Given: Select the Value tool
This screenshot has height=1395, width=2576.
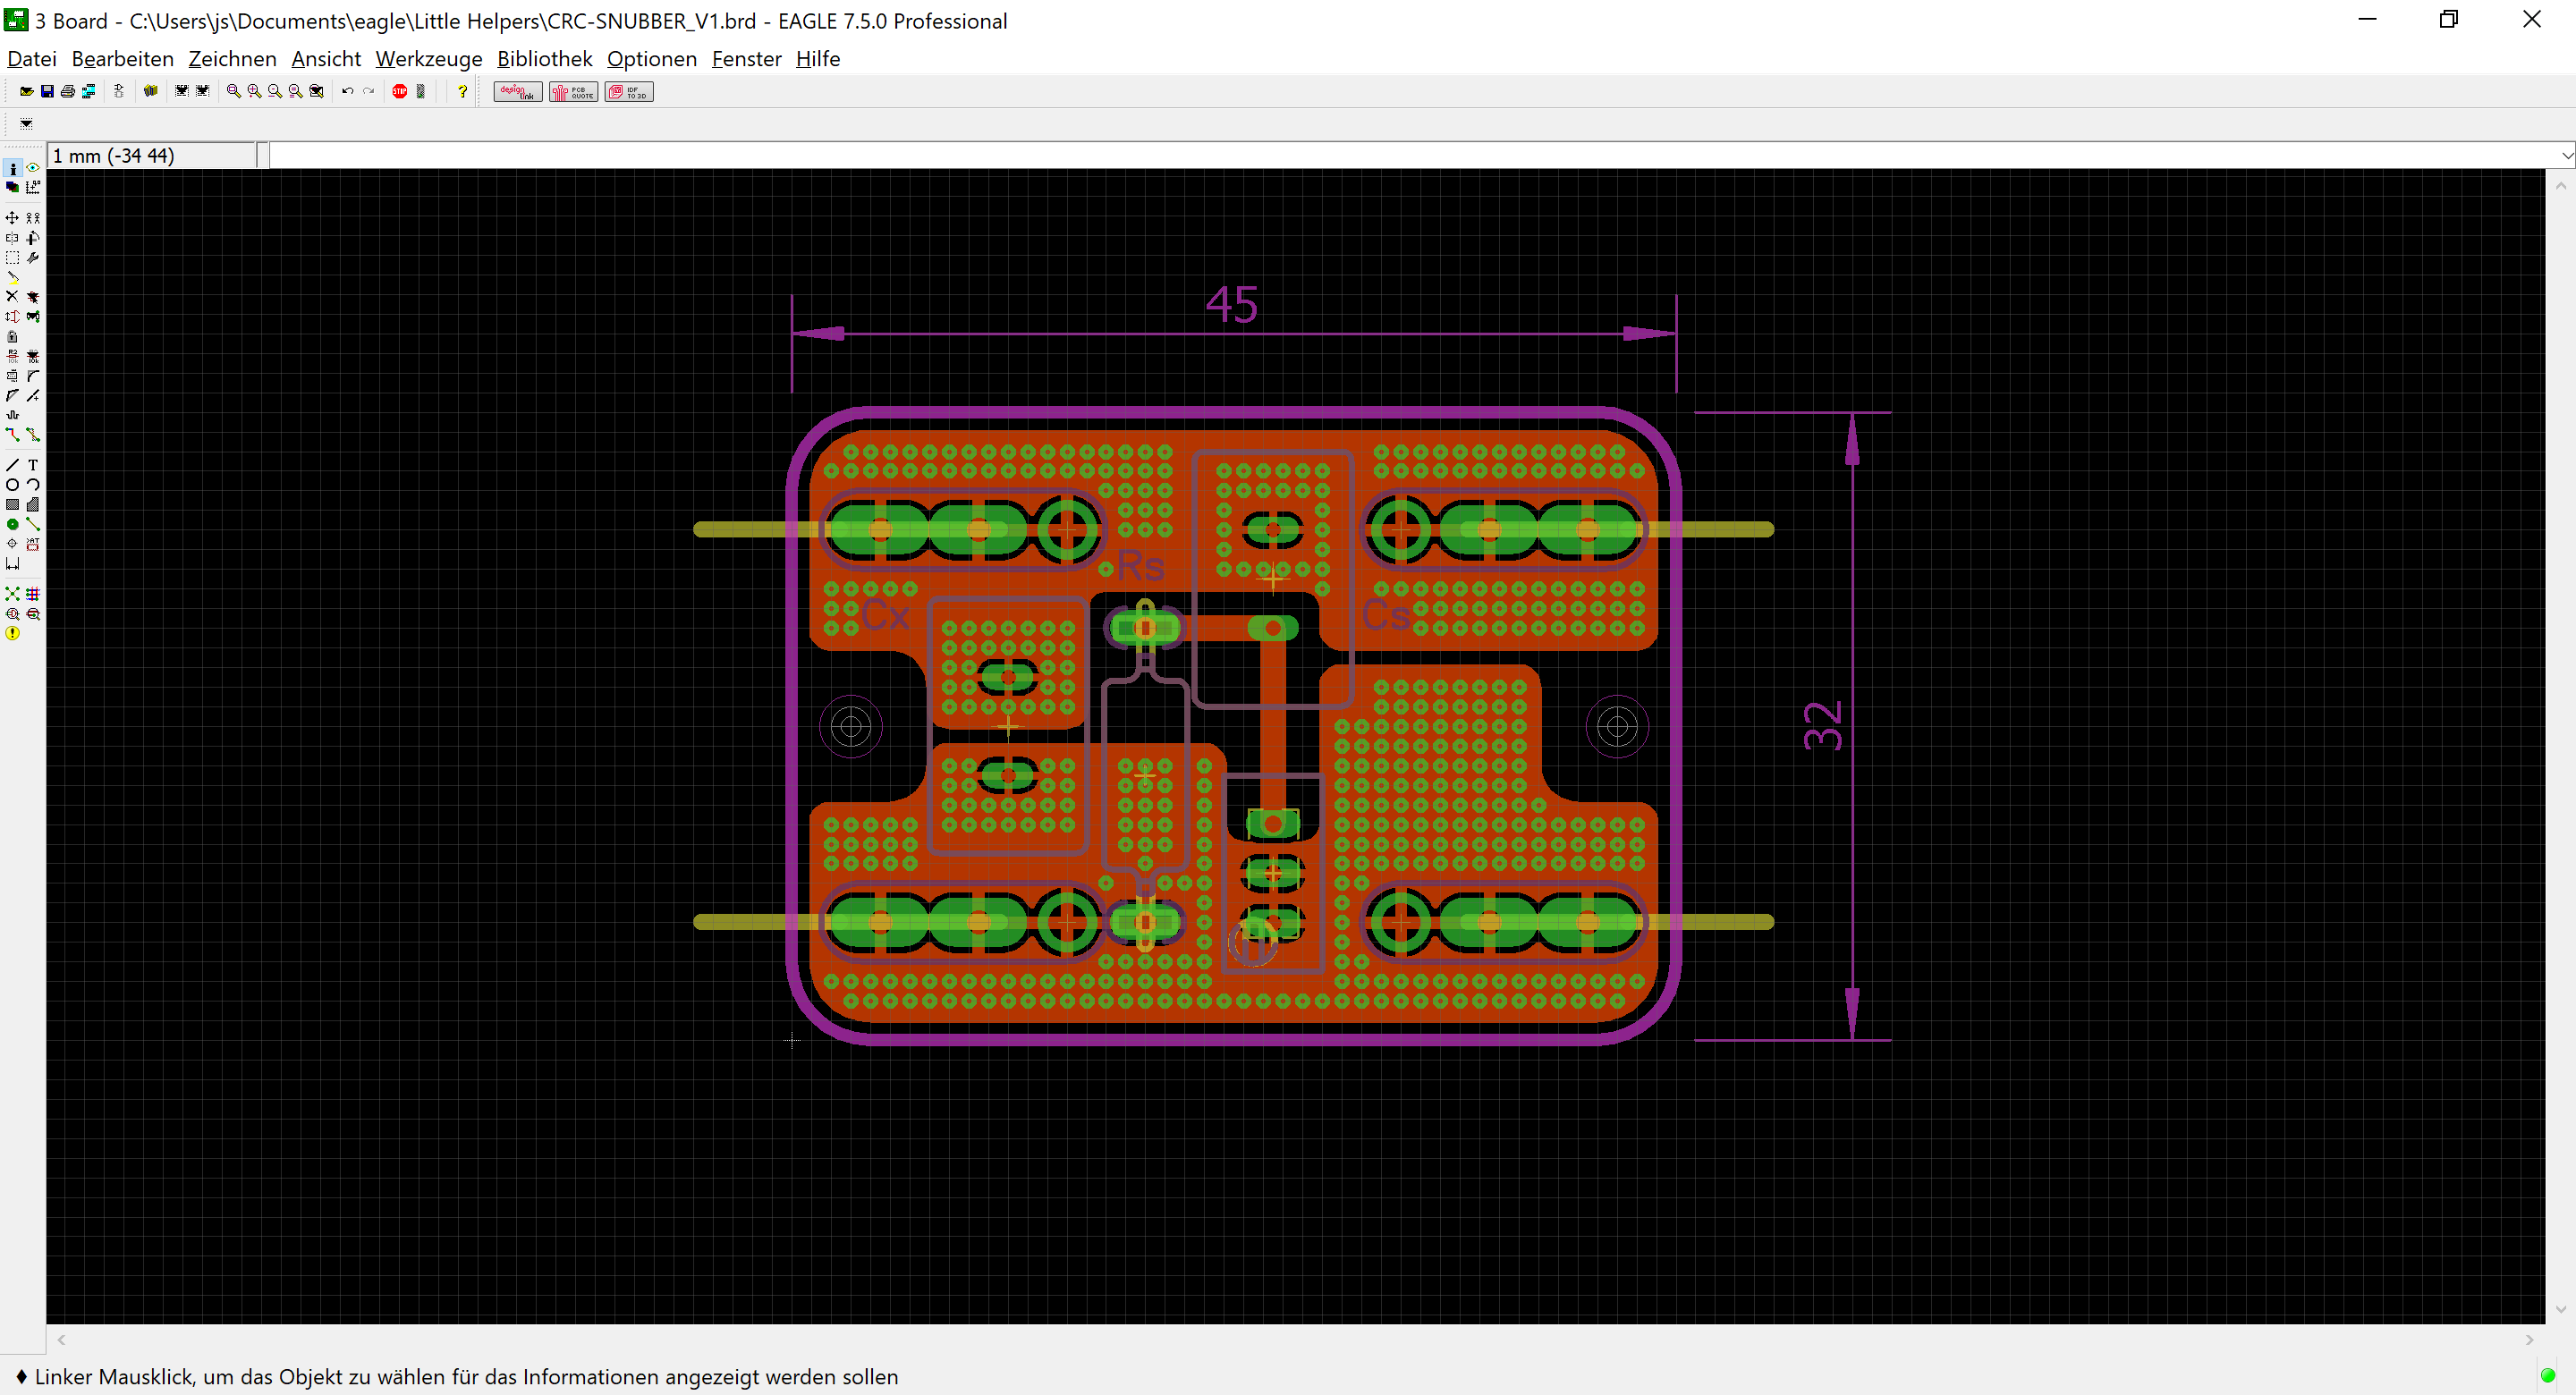Looking at the screenshot, I should (x=33, y=356).
